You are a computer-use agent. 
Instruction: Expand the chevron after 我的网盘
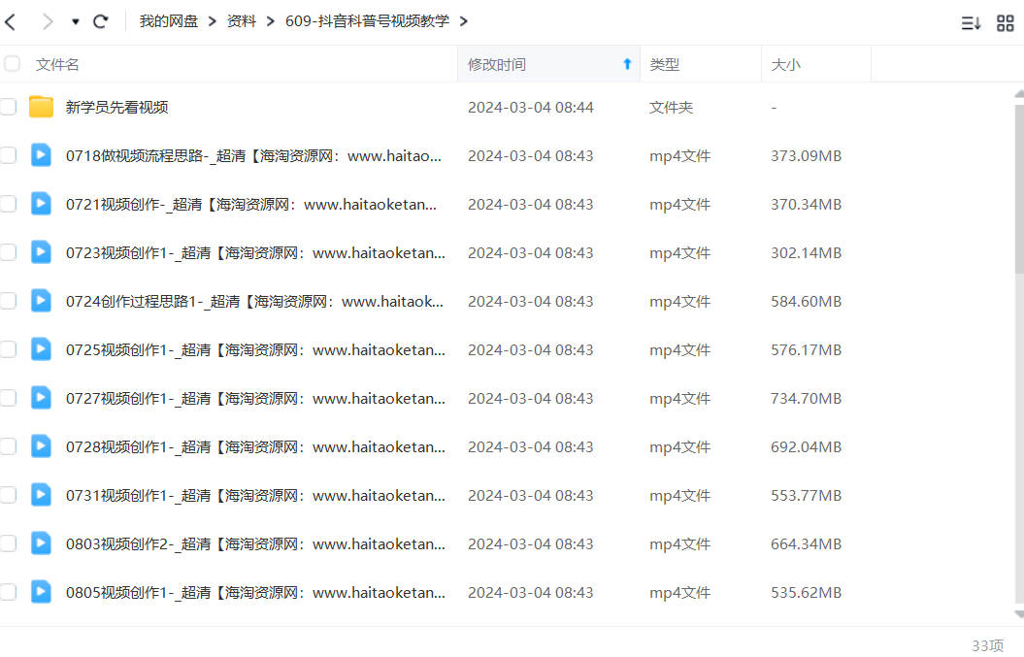tap(213, 21)
